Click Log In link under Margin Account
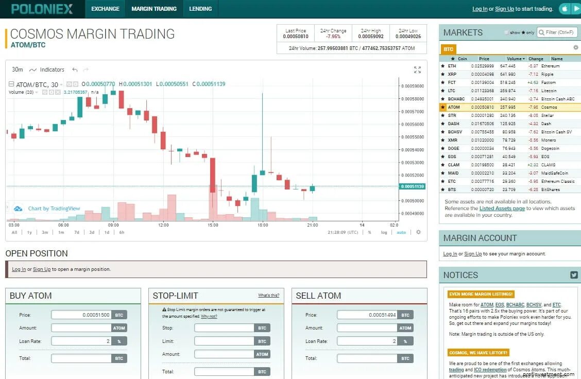This screenshot has width=581, height=379. point(450,254)
